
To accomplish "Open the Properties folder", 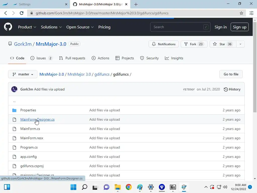I will coord(28,110).
